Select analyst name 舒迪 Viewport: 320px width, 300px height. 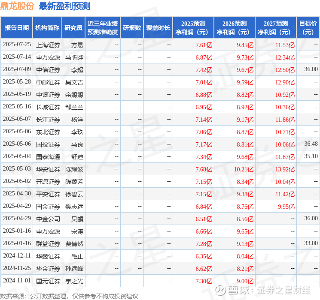(x=77, y=157)
